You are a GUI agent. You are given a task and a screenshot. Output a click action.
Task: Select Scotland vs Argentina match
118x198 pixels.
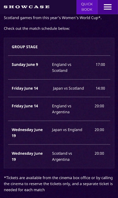click(62, 156)
